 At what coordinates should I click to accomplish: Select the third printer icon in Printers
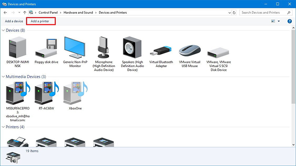point(75,143)
